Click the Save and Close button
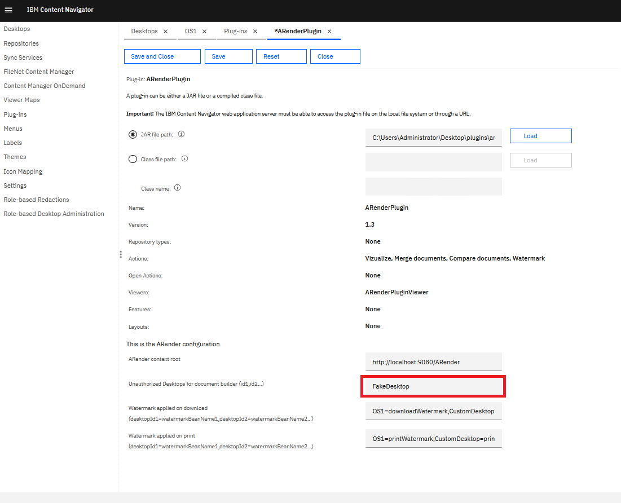 162,56
